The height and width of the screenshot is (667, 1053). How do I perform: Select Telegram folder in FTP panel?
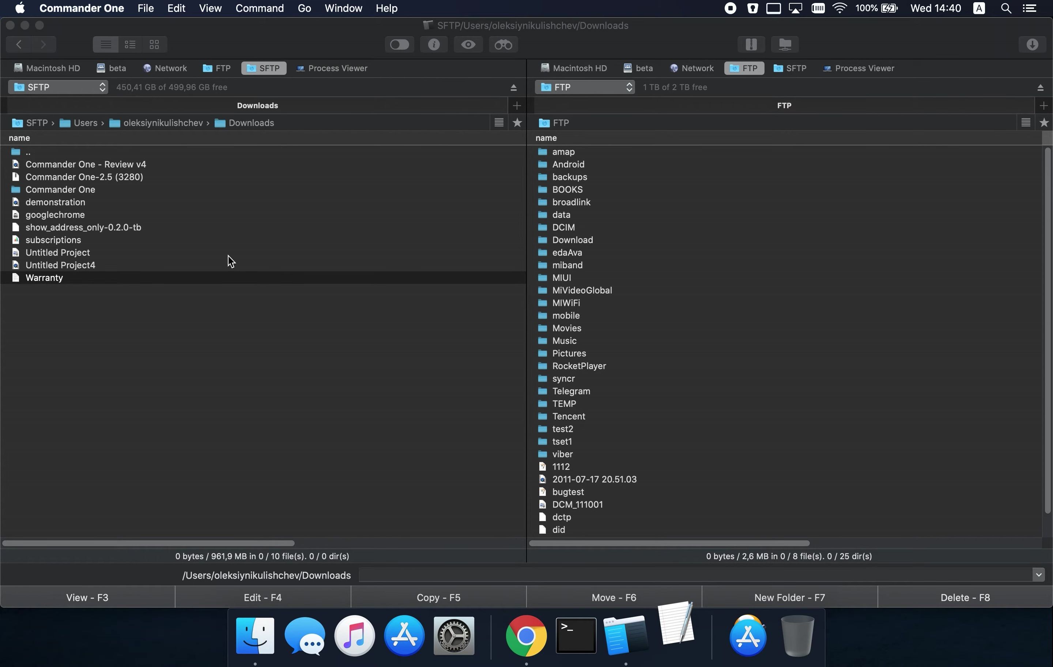click(785, 391)
